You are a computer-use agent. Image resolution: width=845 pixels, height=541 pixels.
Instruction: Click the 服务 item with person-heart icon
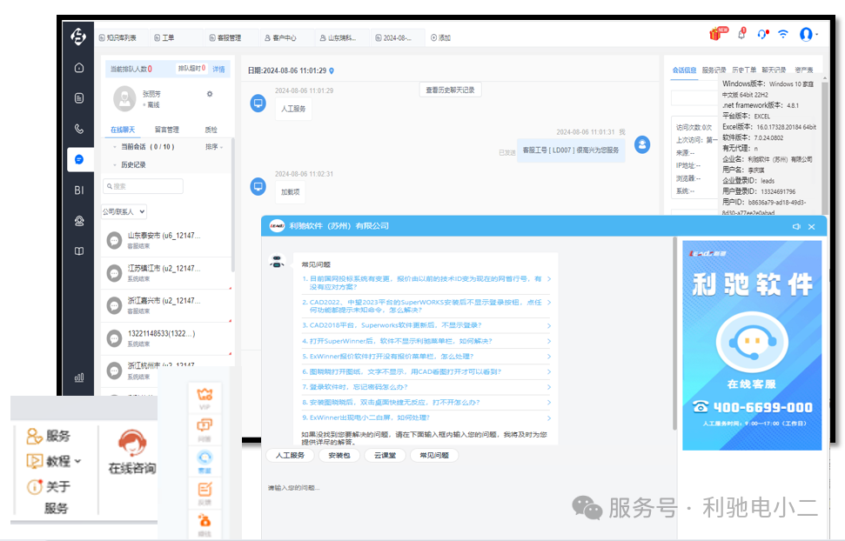(49, 436)
